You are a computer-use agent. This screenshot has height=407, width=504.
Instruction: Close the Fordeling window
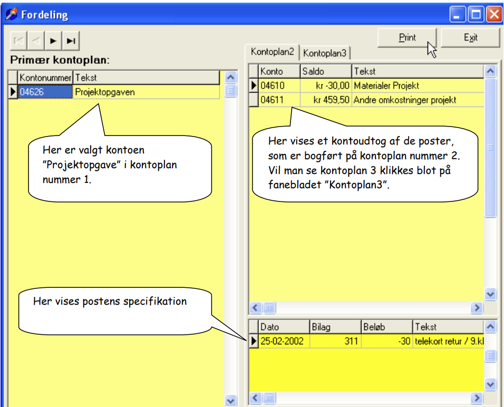pos(494,14)
